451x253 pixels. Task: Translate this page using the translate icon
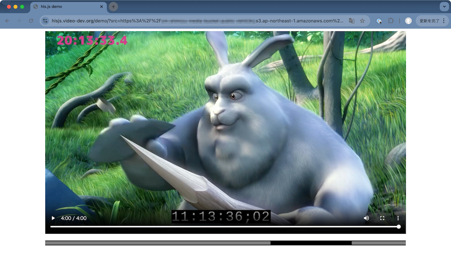[x=352, y=21]
